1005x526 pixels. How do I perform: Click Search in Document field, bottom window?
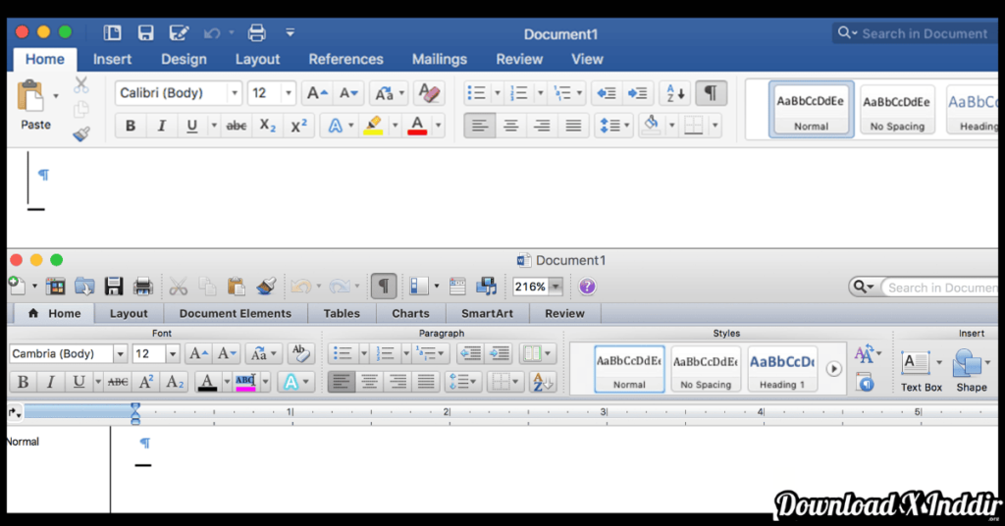pyautogui.click(x=939, y=288)
